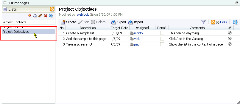
Task: Sort by the Target Date column header
Action: (x=119, y=28)
